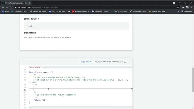
Task: Click the 'function regexVar()' code line
Action: click(41, 72)
